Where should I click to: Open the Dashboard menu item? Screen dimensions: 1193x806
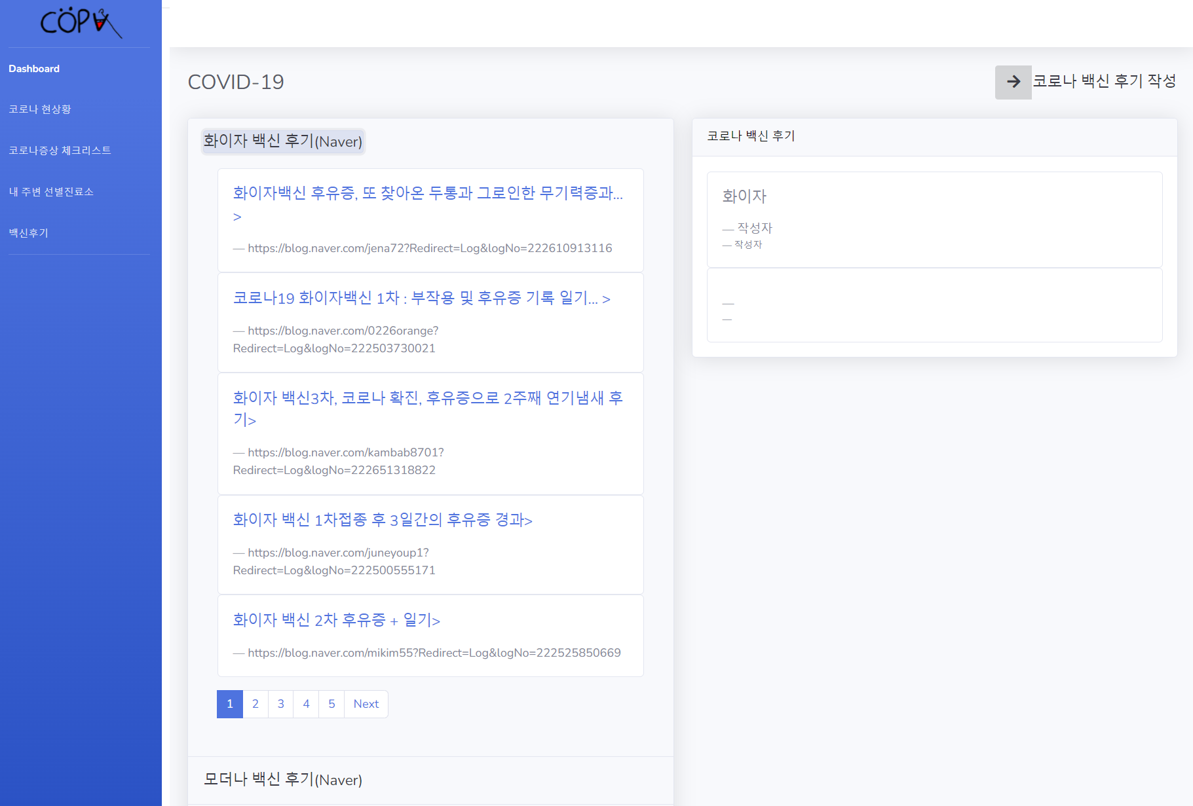[x=34, y=69]
